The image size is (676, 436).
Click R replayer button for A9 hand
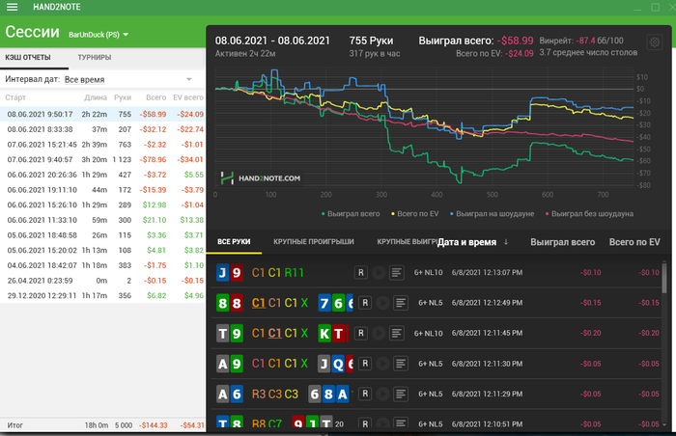click(x=365, y=364)
